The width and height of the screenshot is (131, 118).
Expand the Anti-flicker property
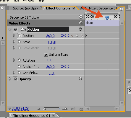(14, 73)
